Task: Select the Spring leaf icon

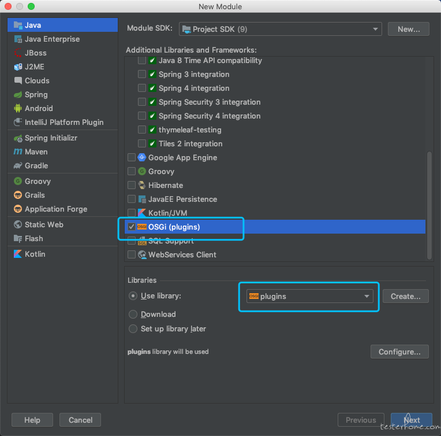Action: coord(18,94)
